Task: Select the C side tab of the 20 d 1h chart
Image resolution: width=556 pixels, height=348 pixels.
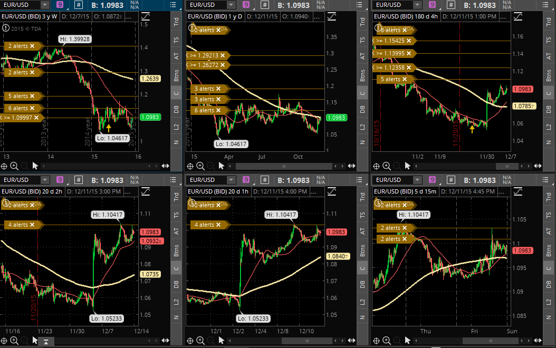Action: (x=362, y=268)
